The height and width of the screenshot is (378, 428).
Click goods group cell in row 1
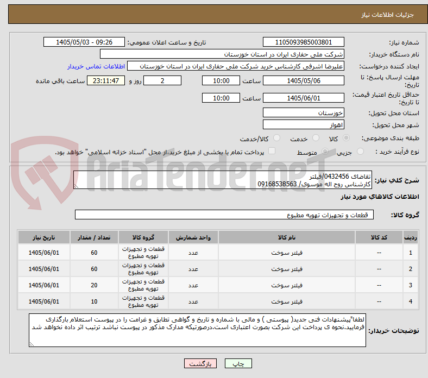143,253
